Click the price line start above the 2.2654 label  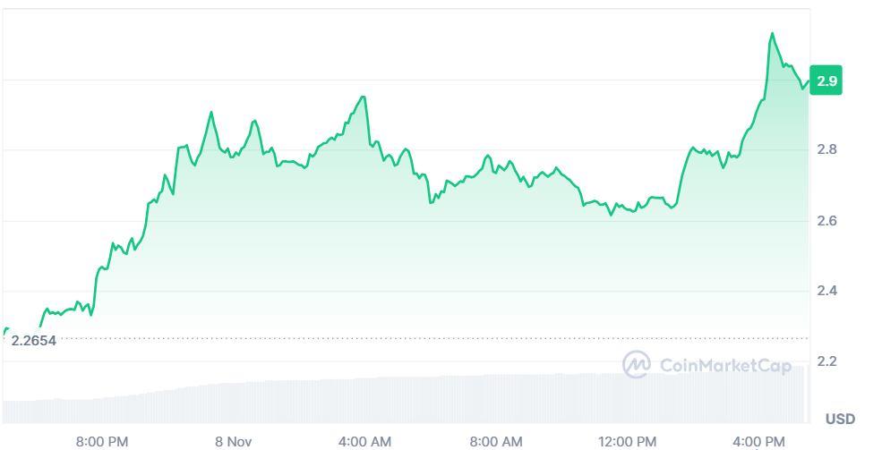(x=7, y=329)
